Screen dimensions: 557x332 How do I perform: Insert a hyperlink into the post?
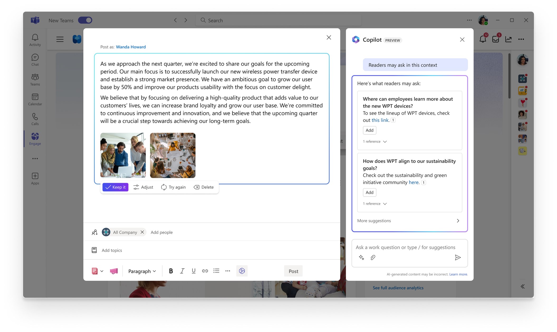pos(205,271)
